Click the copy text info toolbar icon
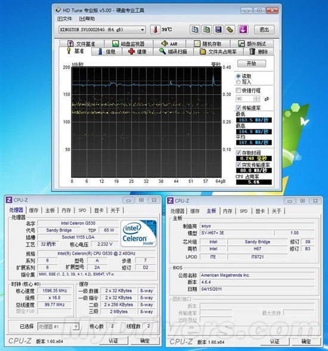This screenshot has height=351, width=328. (195, 30)
